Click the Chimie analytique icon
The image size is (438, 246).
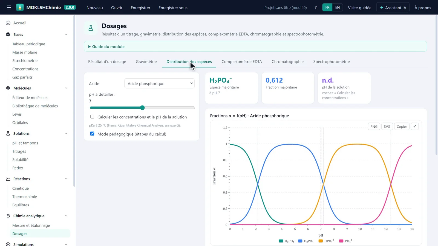8,216
